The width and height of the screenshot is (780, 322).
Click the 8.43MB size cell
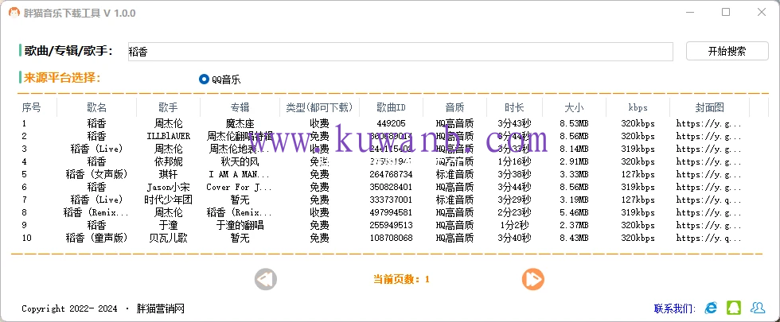point(574,238)
